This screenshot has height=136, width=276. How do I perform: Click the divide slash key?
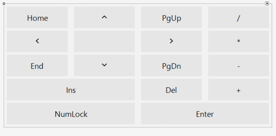tap(238, 17)
